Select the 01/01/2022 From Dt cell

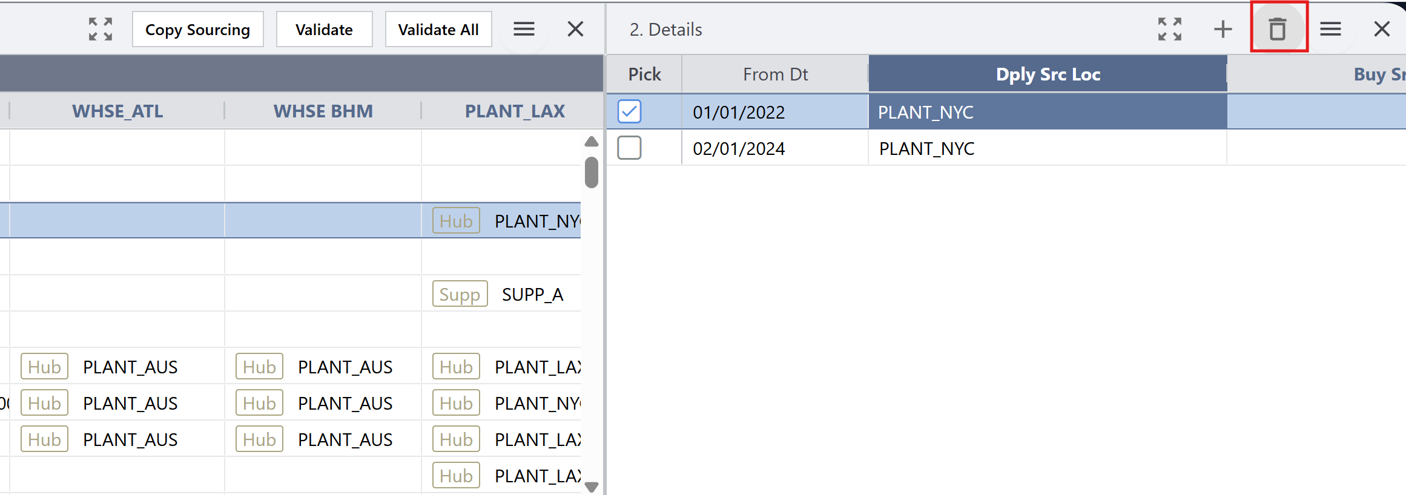coord(775,112)
